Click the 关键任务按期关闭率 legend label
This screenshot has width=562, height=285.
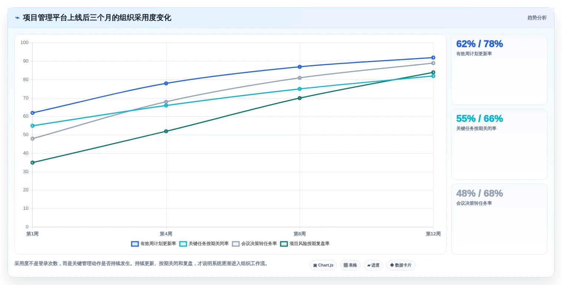point(209,244)
